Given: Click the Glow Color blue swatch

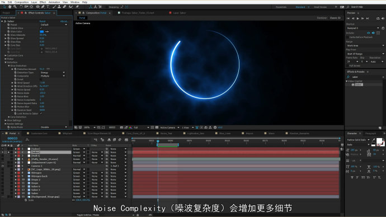Looking at the screenshot, I should click(41, 31).
